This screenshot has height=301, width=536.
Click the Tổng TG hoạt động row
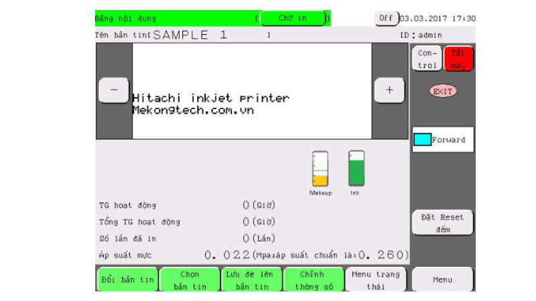tap(188, 222)
